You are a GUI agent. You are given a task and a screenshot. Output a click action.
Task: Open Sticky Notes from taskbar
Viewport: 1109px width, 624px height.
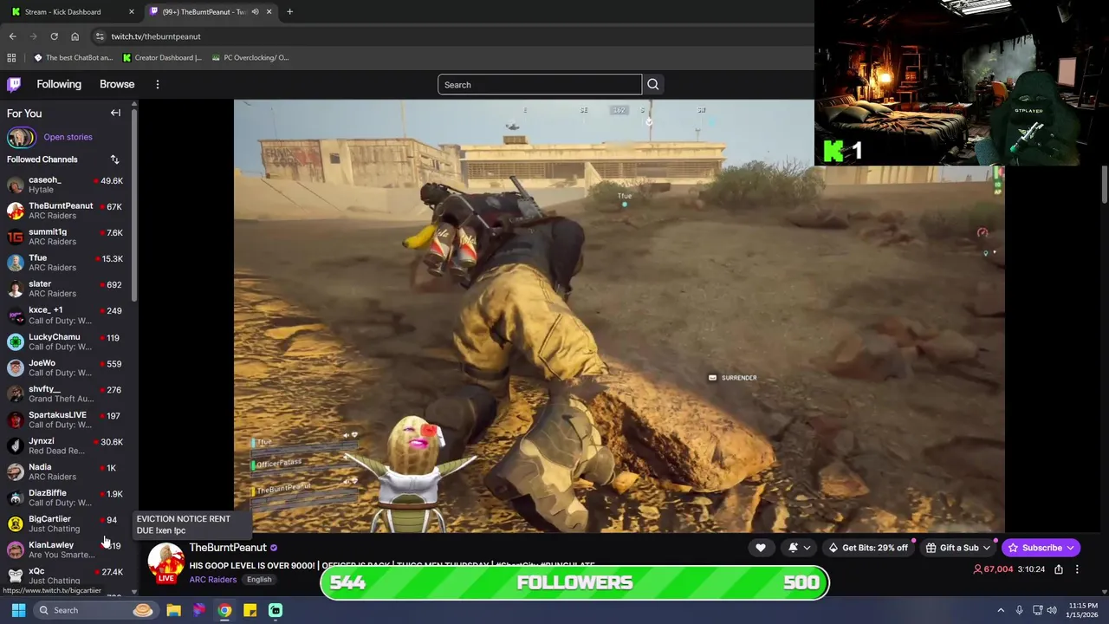tap(250, 610)
